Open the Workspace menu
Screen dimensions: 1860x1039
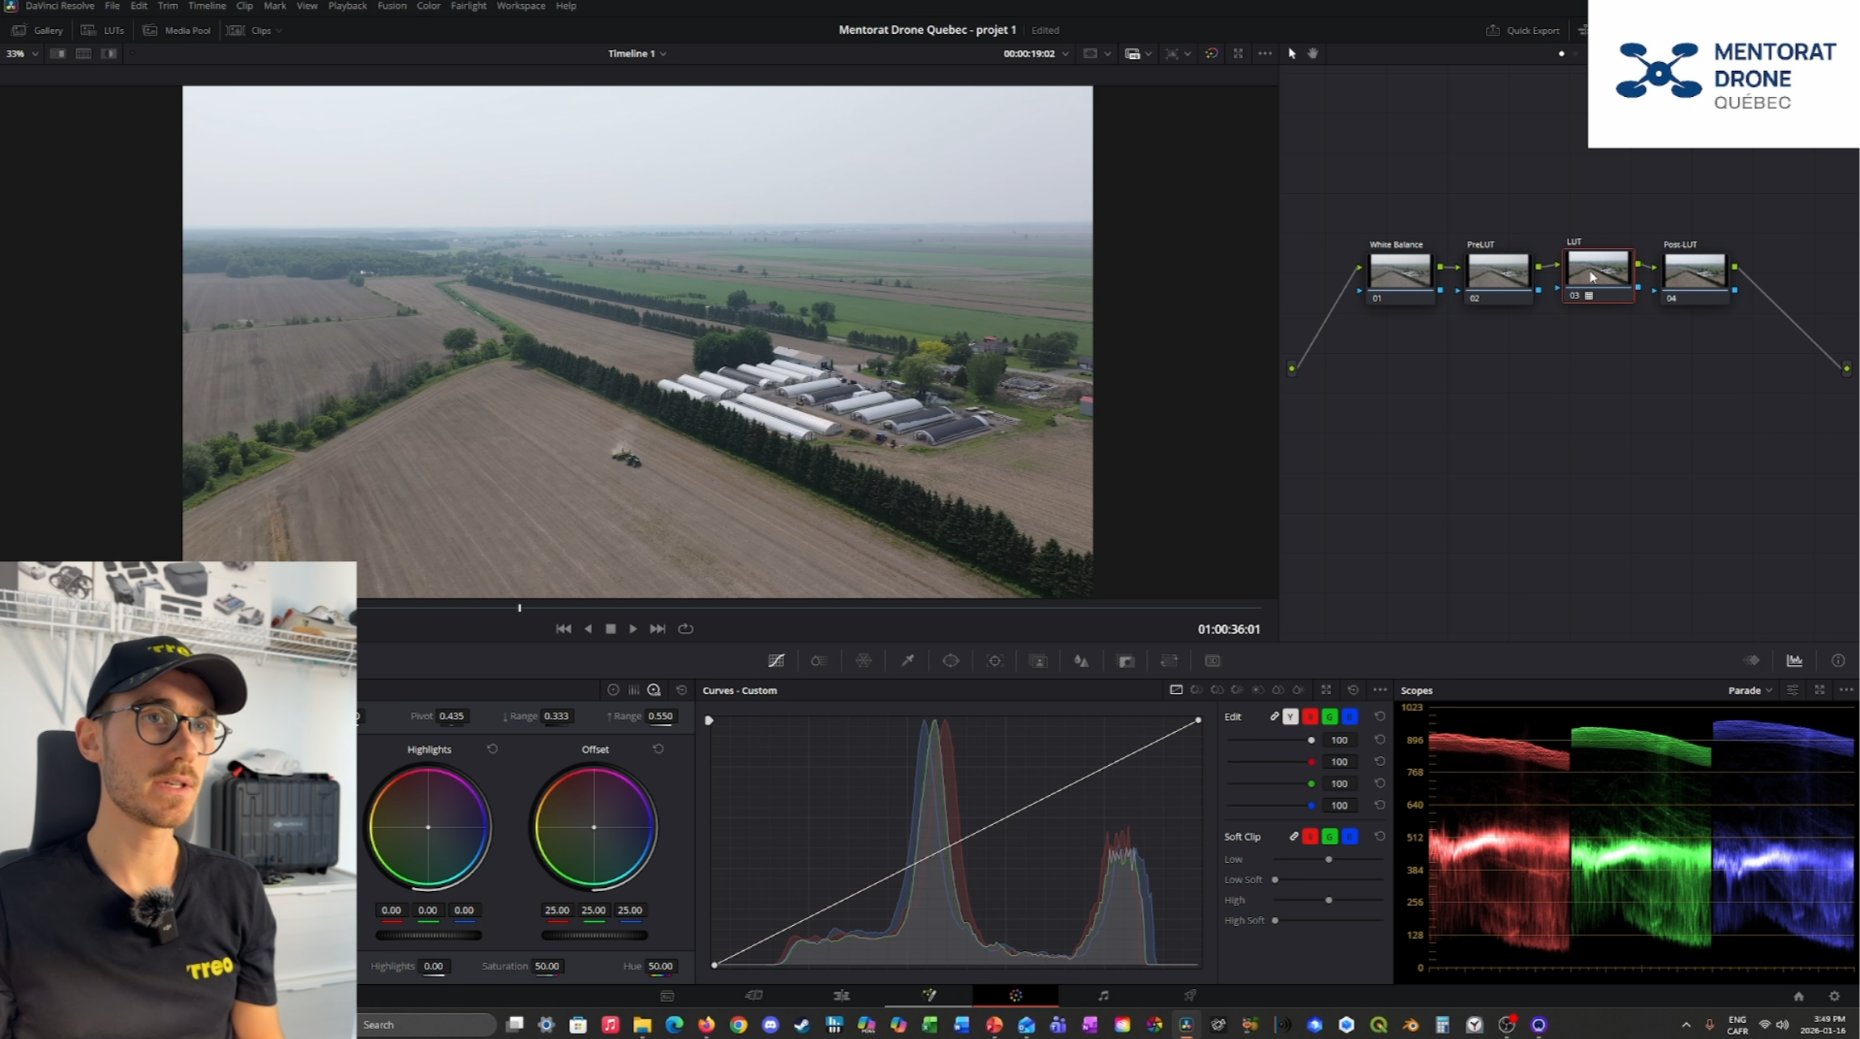pos(521,6)
